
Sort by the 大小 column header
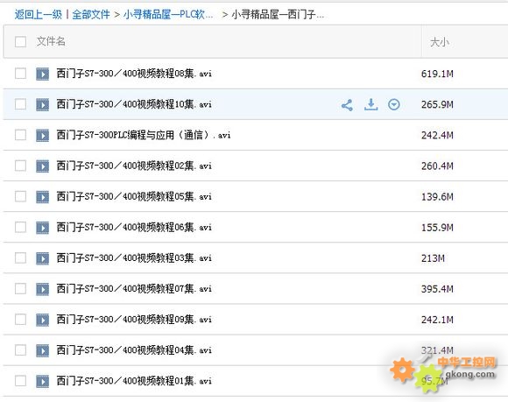click(x=440, y=42)
